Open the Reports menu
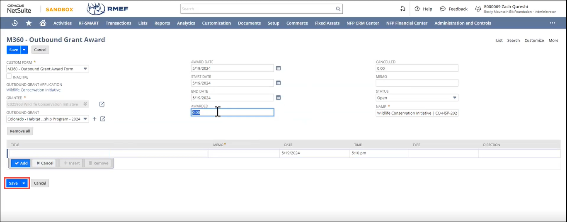This screenshot has height=222, width=567. (x=162, y=23)
